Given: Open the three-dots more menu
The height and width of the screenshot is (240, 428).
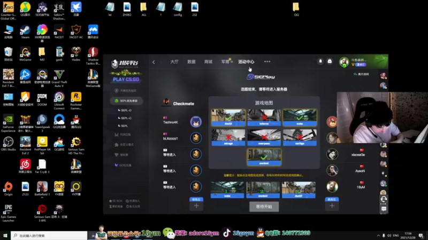Looking at the screenshot, I should tap(267, 61).
